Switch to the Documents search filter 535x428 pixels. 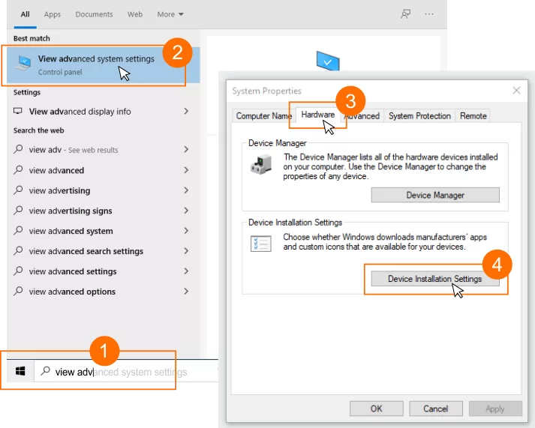(94, 14)
